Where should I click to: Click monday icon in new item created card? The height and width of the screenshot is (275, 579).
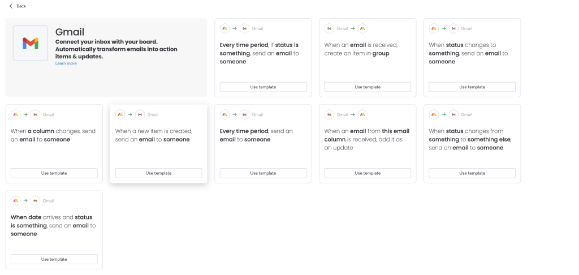tap(120, 114)
